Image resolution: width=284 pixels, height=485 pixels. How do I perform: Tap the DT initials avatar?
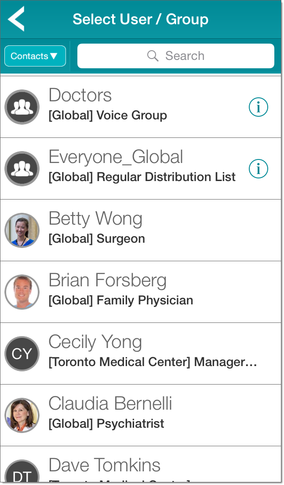coord(22,474)
